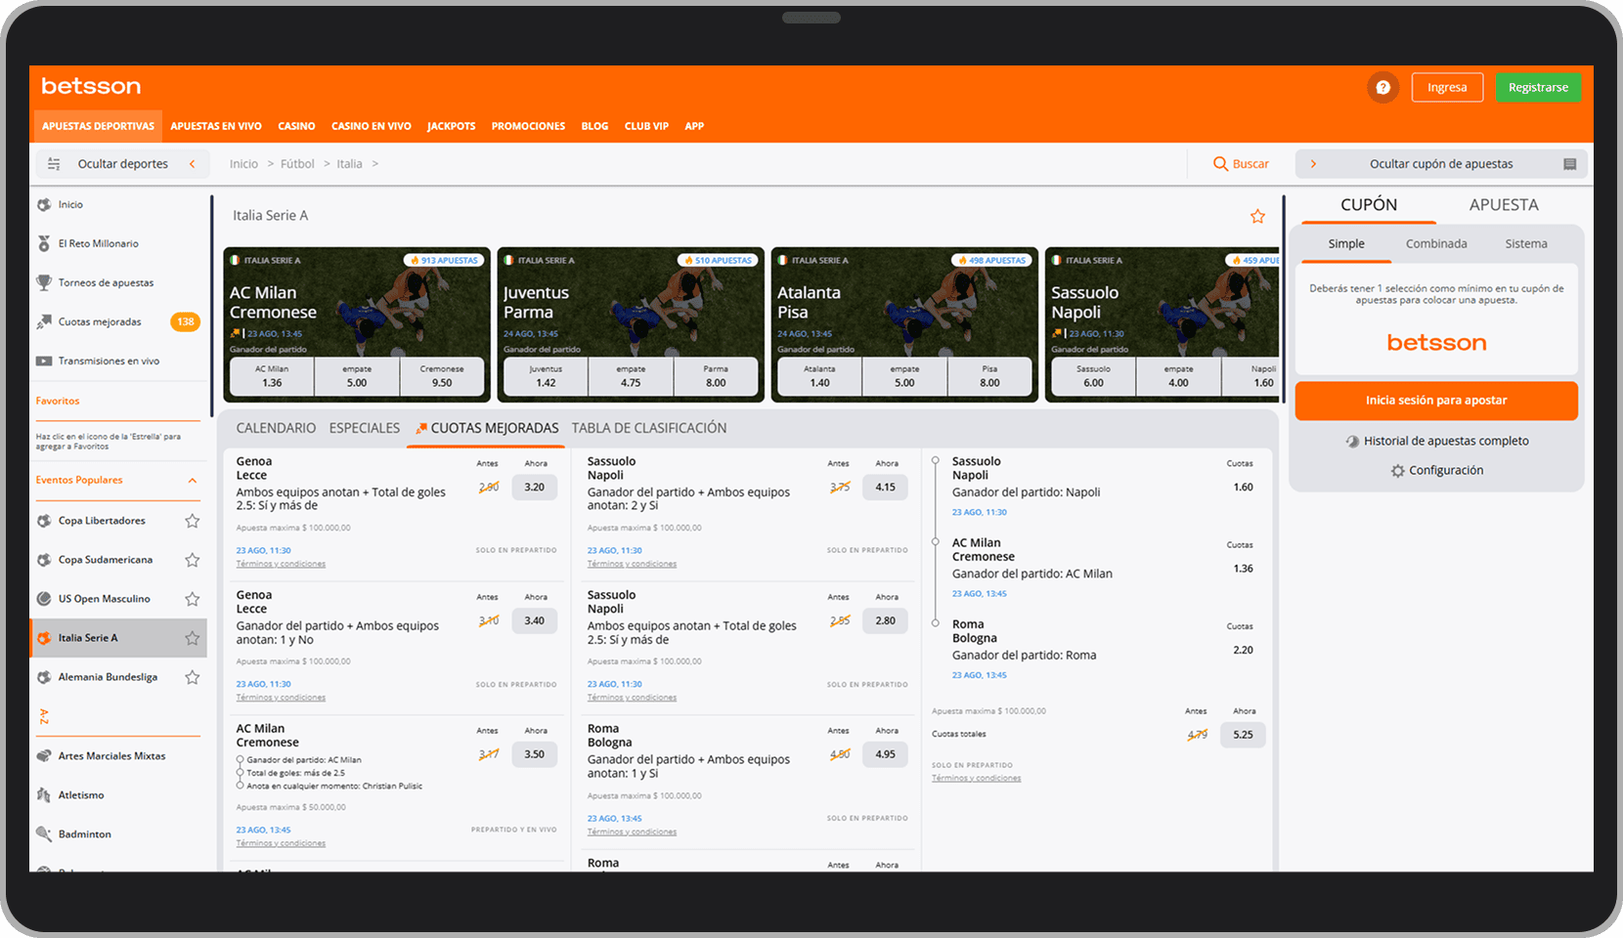Open Inicio in the sidebar
1623x938 pixels.
click(x=70, y=204)
